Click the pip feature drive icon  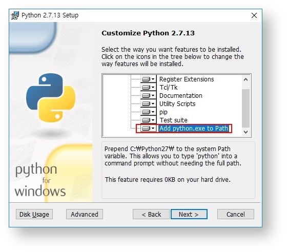[x=146, y=112]
